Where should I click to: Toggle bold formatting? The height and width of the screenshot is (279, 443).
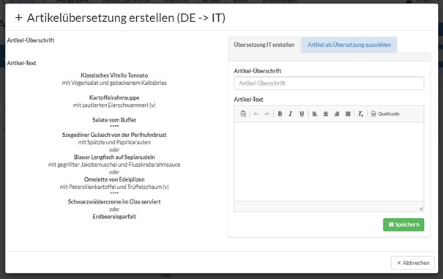[280, 114]
